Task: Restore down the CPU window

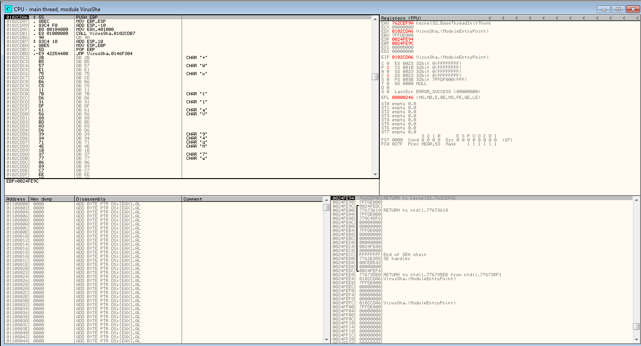Action: 618,9
